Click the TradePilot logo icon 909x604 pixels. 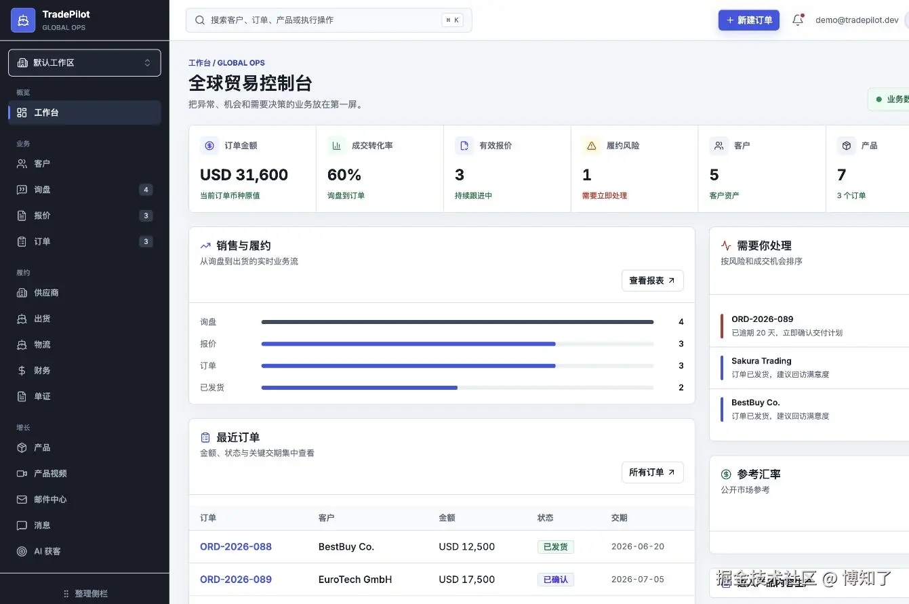[x=23, y=20]
